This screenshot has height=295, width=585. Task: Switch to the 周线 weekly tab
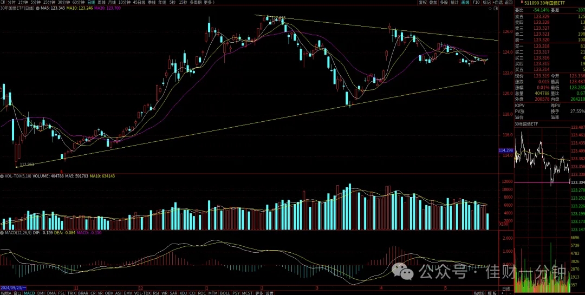101,2
